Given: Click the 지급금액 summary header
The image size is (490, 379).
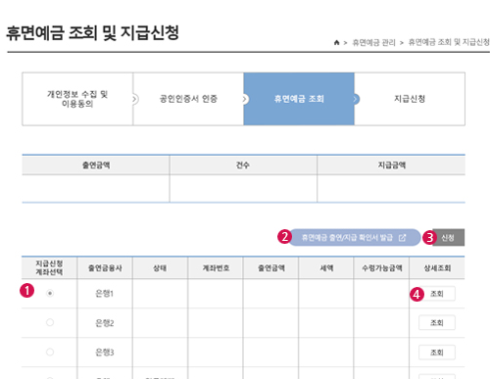Looking at the screenshot, I should pyautogui.click(x=391, y=166).
